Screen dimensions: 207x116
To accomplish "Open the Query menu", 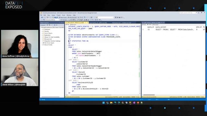I will (x=53, y=15).
